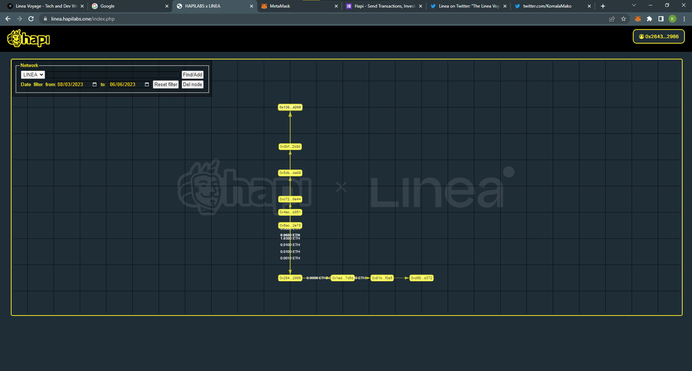
Task: Select graph node 0x264...2986
Action: coord(290,278)
